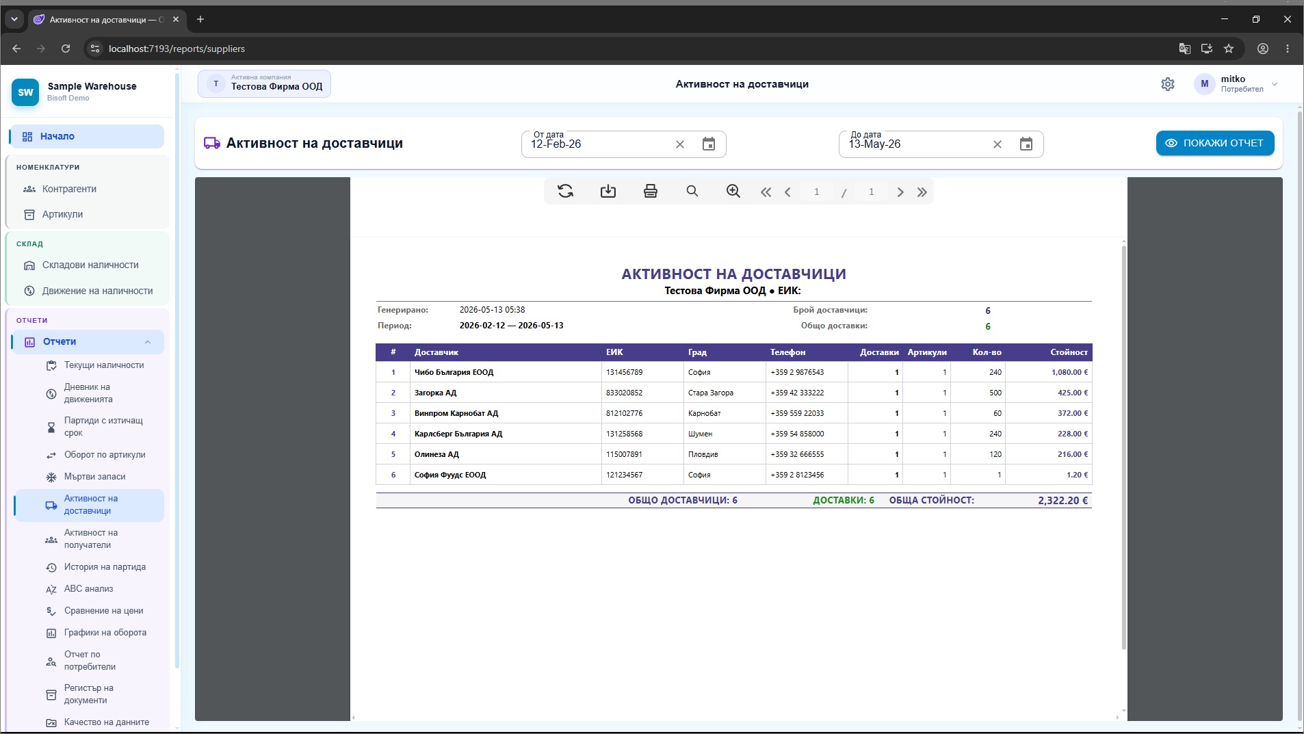This screenshot has height=734, width=1304.
Task: Select the 'Текущи наличности' report
Action: tap(104, 365)
